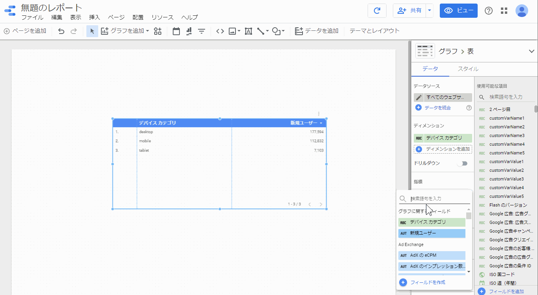Open the リソース menu

click(163, 17)
